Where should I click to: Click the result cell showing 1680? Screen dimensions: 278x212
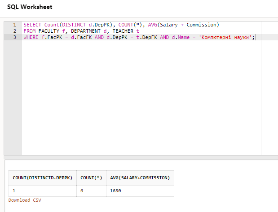click(115, 191)
